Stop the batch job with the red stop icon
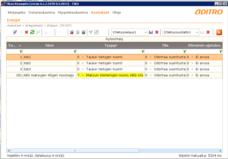This screenshot has width=228, height=159. point(72,32)
